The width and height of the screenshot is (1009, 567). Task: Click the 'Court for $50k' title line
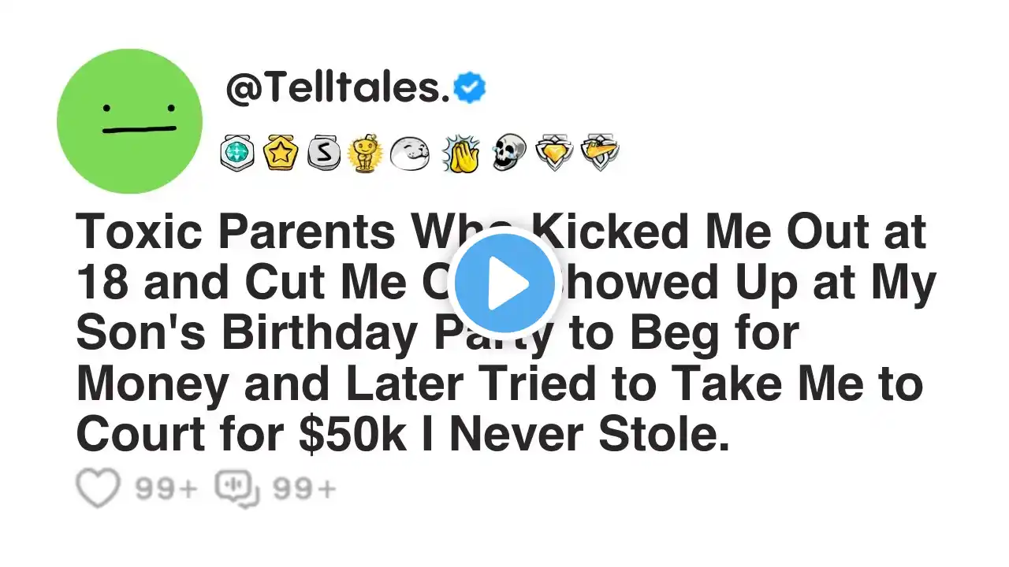[403, 435]
